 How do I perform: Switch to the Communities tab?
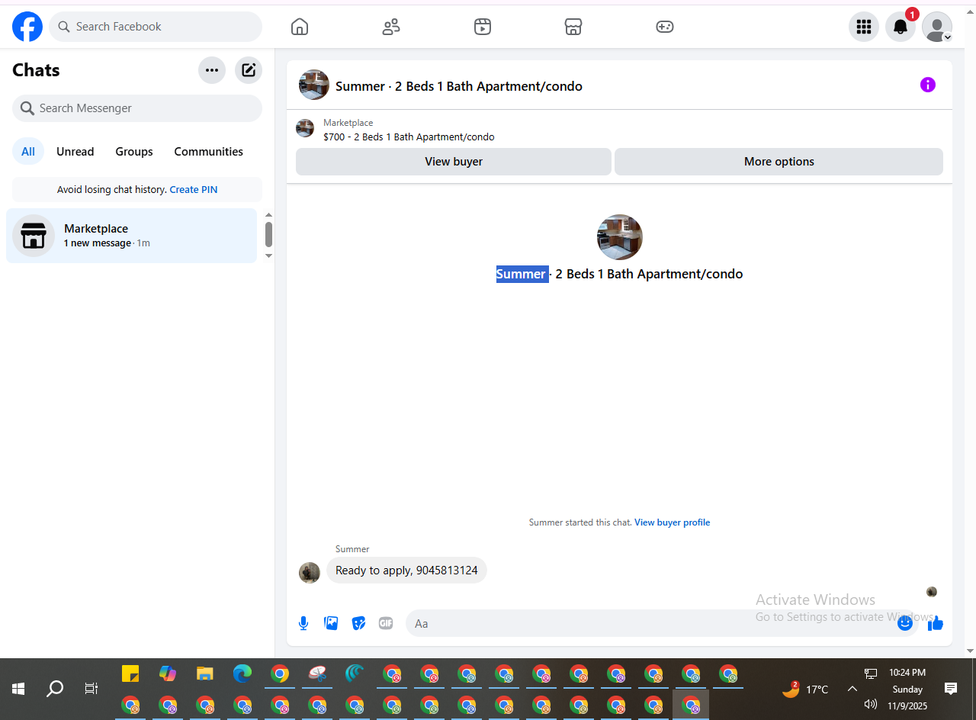coord(209,152)
